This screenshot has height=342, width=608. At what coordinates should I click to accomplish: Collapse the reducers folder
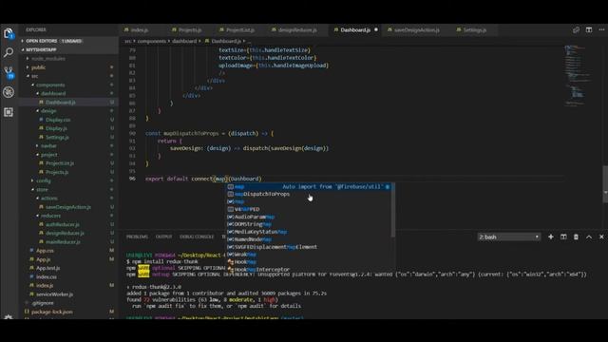[37, 216]
